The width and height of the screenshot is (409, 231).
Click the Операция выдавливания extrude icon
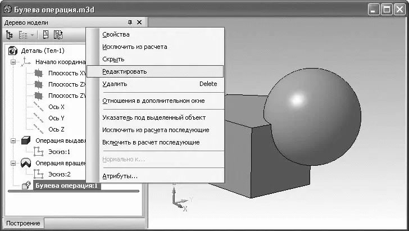pyautogui.click(x=26, y=141)
